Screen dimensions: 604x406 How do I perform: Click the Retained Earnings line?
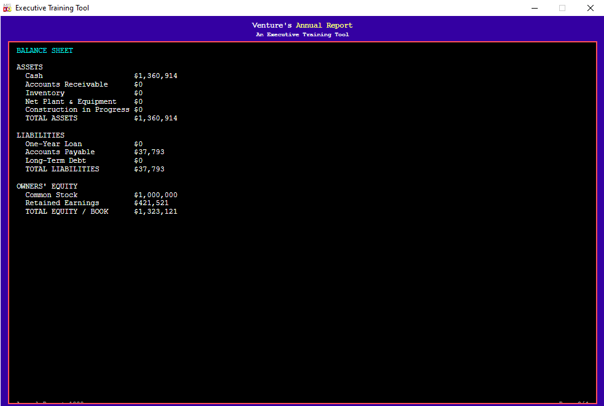pyautogui.click(x=97, y=203)
